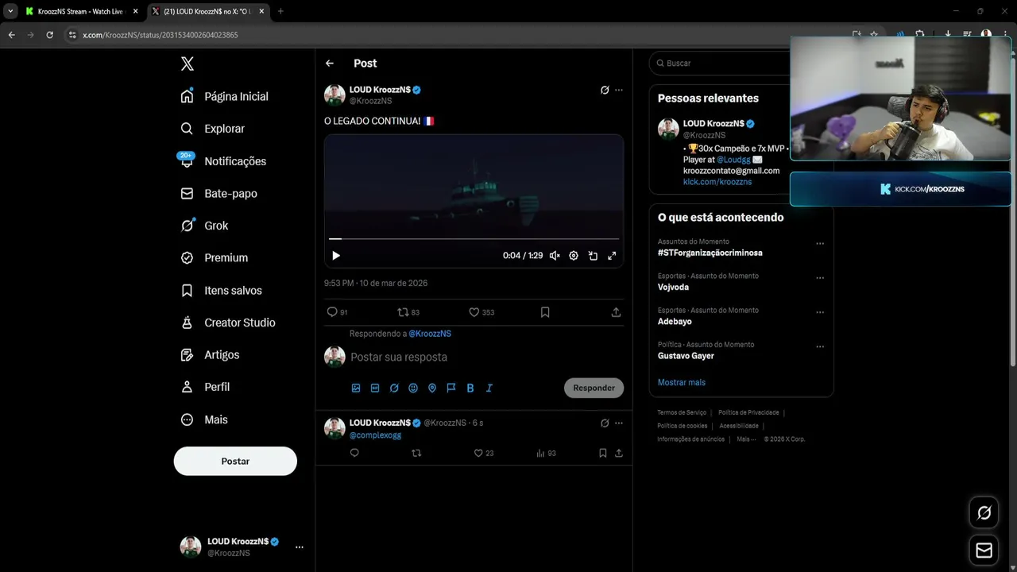Open Premium in the sidebar
The height and width of the screenshot is (572, 1017).
(x=214, y=258)
